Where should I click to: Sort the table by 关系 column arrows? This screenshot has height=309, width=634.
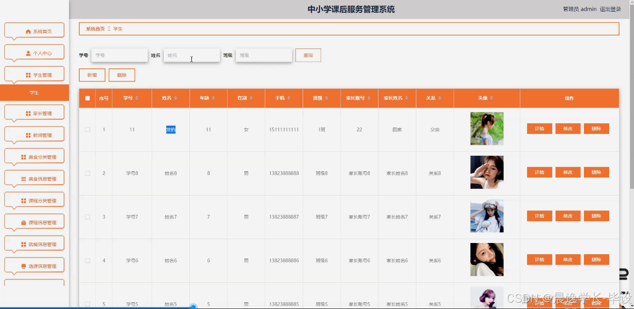pos(440,98)
